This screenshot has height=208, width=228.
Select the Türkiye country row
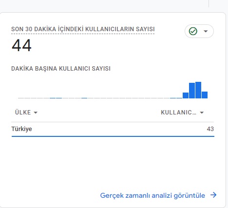[x=113, y=129]
